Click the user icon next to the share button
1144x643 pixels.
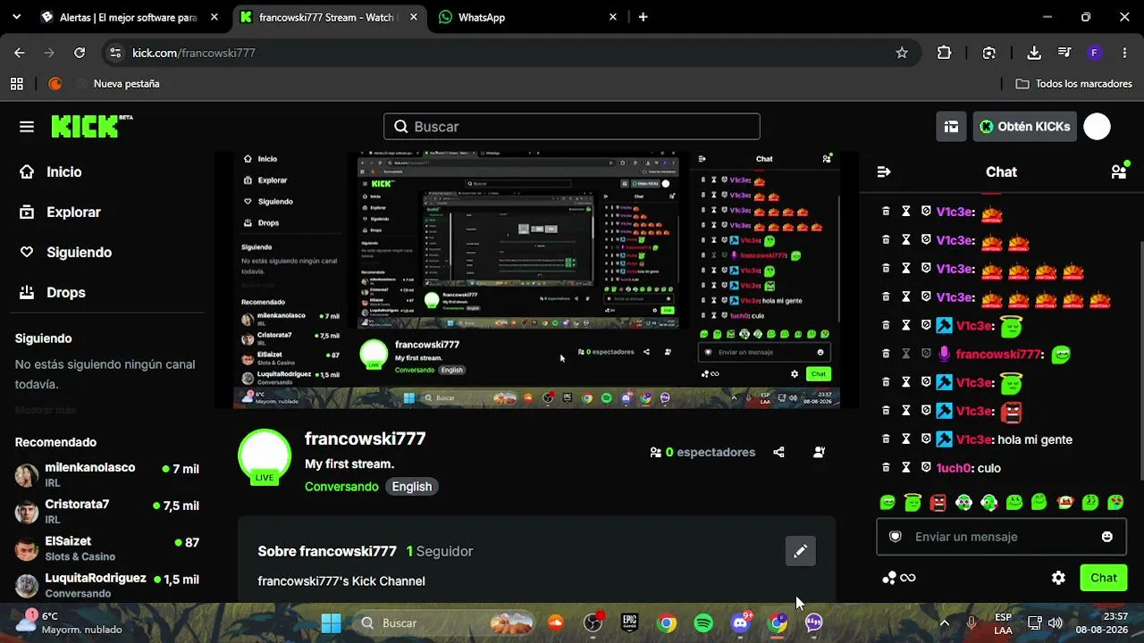click(x=819, y=452)
